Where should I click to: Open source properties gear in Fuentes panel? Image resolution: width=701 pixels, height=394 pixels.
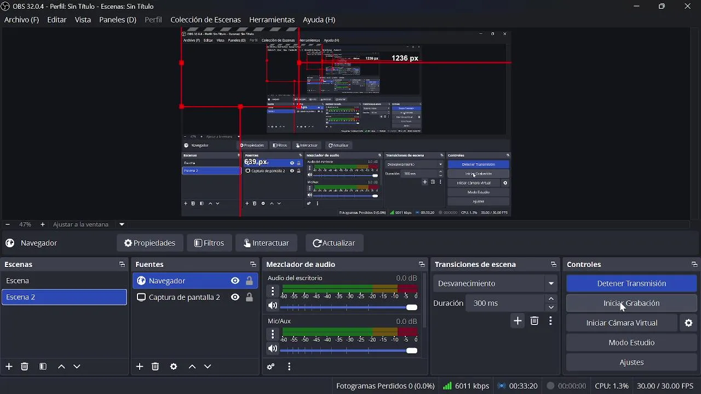(174, 367)
